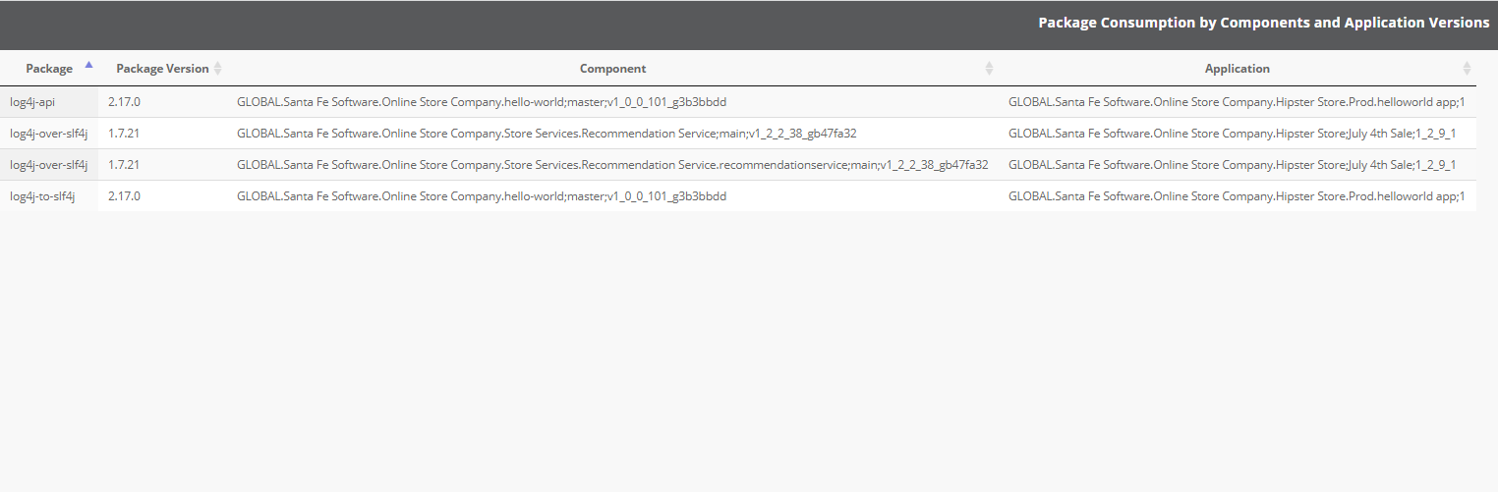The height and width of the screenshot is (492, 1498).
Task: Click the sort arrows icon for Application
Action: [x=1467, y=69]
